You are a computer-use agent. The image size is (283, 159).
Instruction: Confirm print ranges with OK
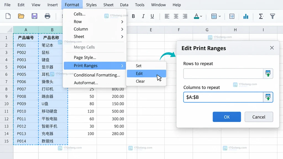227,117
